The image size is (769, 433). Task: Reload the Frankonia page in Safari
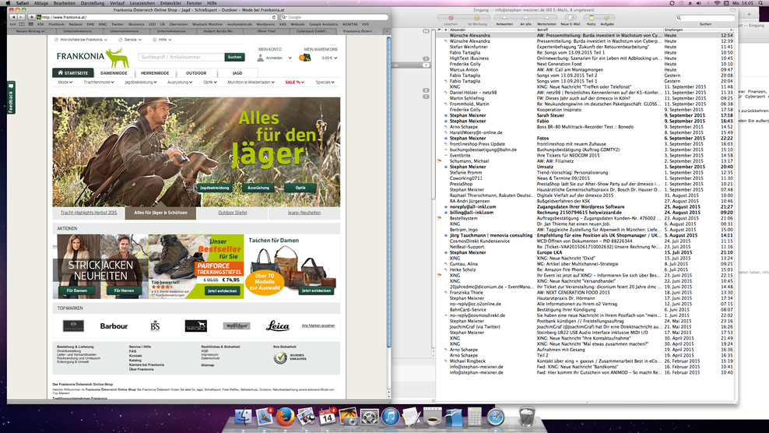[274, 17]
